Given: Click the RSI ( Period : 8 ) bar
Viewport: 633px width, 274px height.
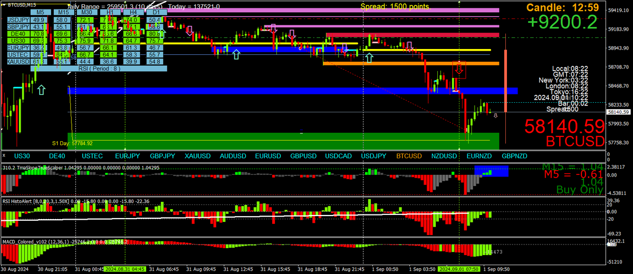Looking at the screenshot, I should 99,68.
